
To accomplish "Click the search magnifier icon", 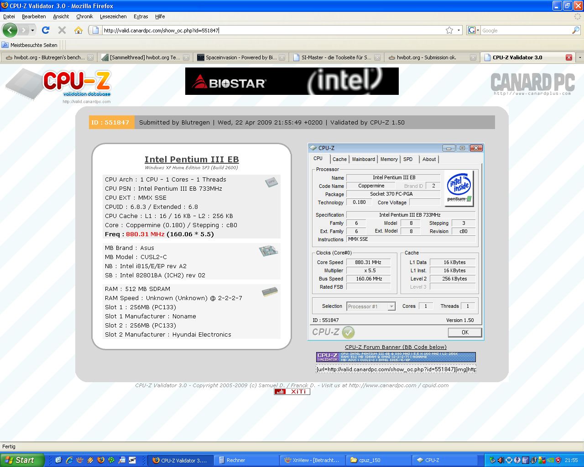I will click(576, 30).
